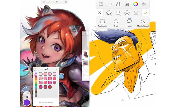174x107 pixels.
Task: Toggle visibility eye of the character layer
Action: [83, 52]
